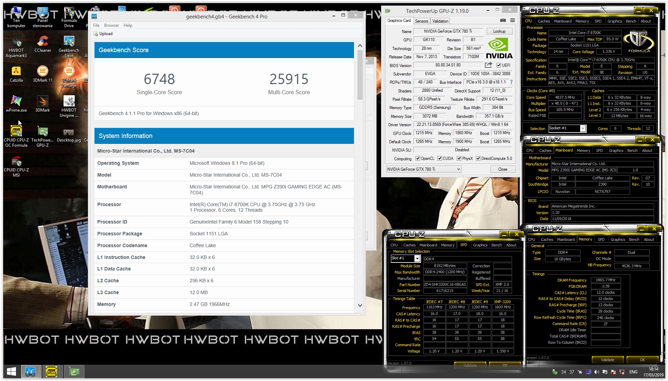
Task: Open About tab in Memory CPU-Z window
Action: pos(649,240)
